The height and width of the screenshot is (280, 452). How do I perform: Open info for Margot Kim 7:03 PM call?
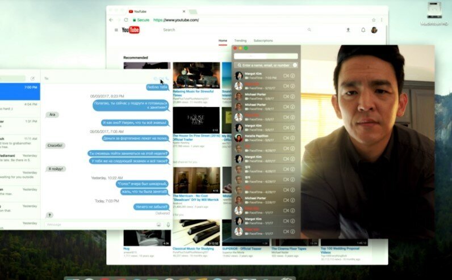292,76
